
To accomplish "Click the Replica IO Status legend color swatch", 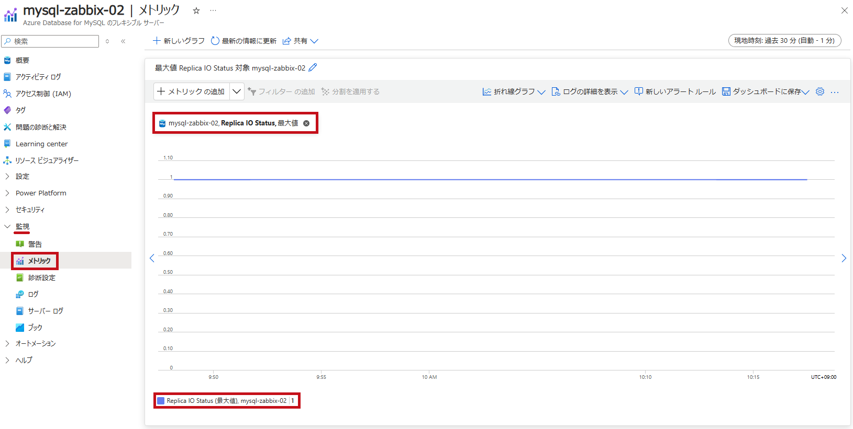I will tap(161, 401).
